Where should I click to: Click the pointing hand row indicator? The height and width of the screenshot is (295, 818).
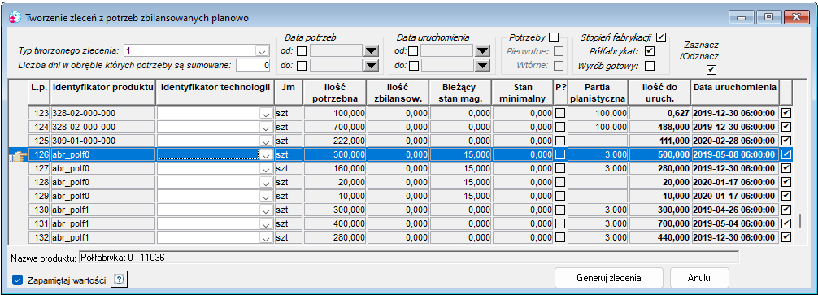point(17,154)
